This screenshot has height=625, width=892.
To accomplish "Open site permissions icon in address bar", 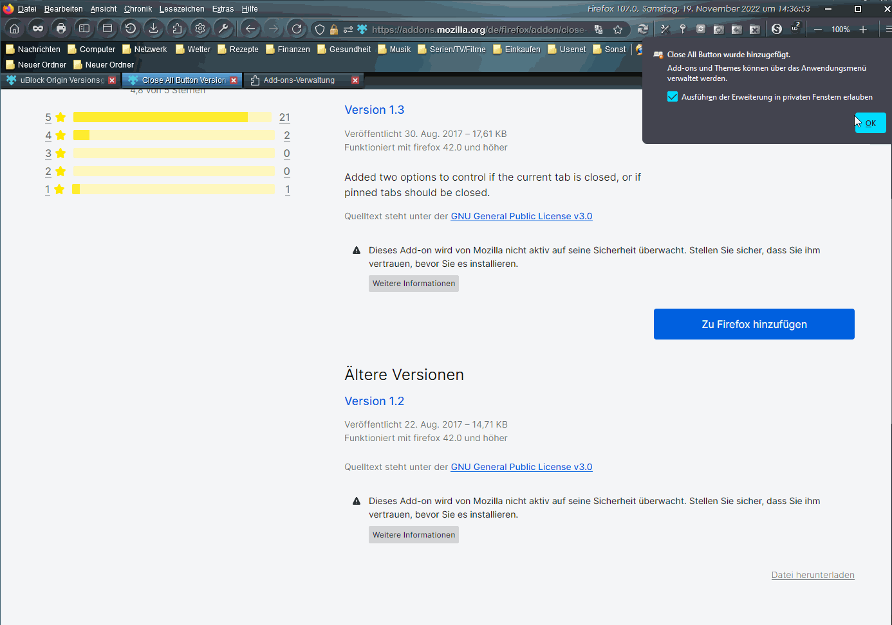I will (x=348, y=30).
